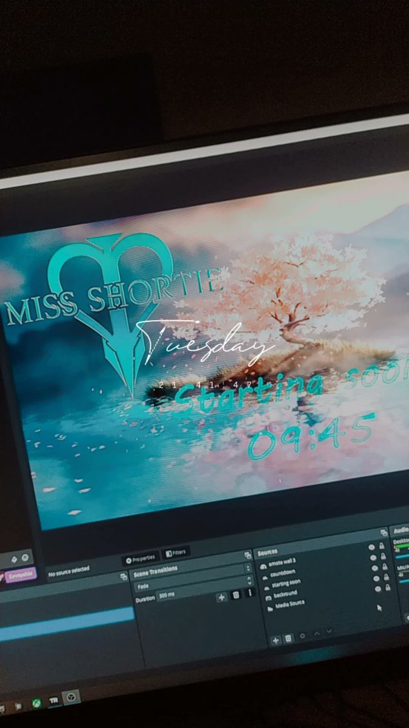Viewport: 409px width, 728px height.
Task: Click the round icon beside diamond icon
Action: click(25, 557)
